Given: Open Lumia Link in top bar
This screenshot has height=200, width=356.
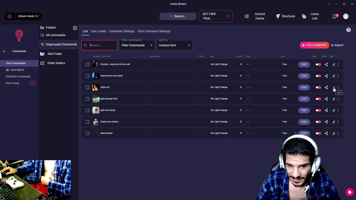Looking at the screenshot, I should click(x=311, y=16).
